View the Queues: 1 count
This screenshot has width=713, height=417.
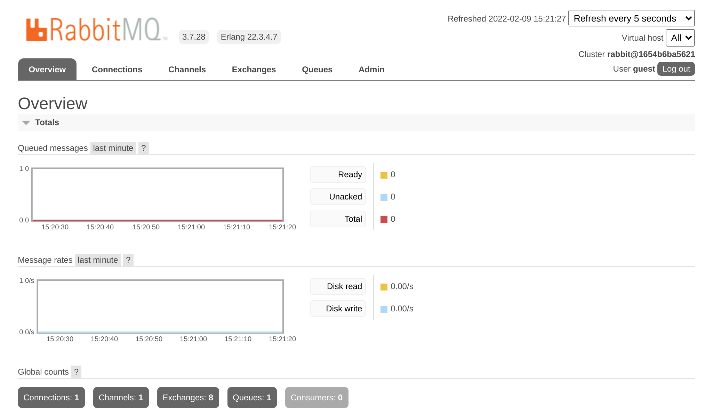click(x=252, y=398)
